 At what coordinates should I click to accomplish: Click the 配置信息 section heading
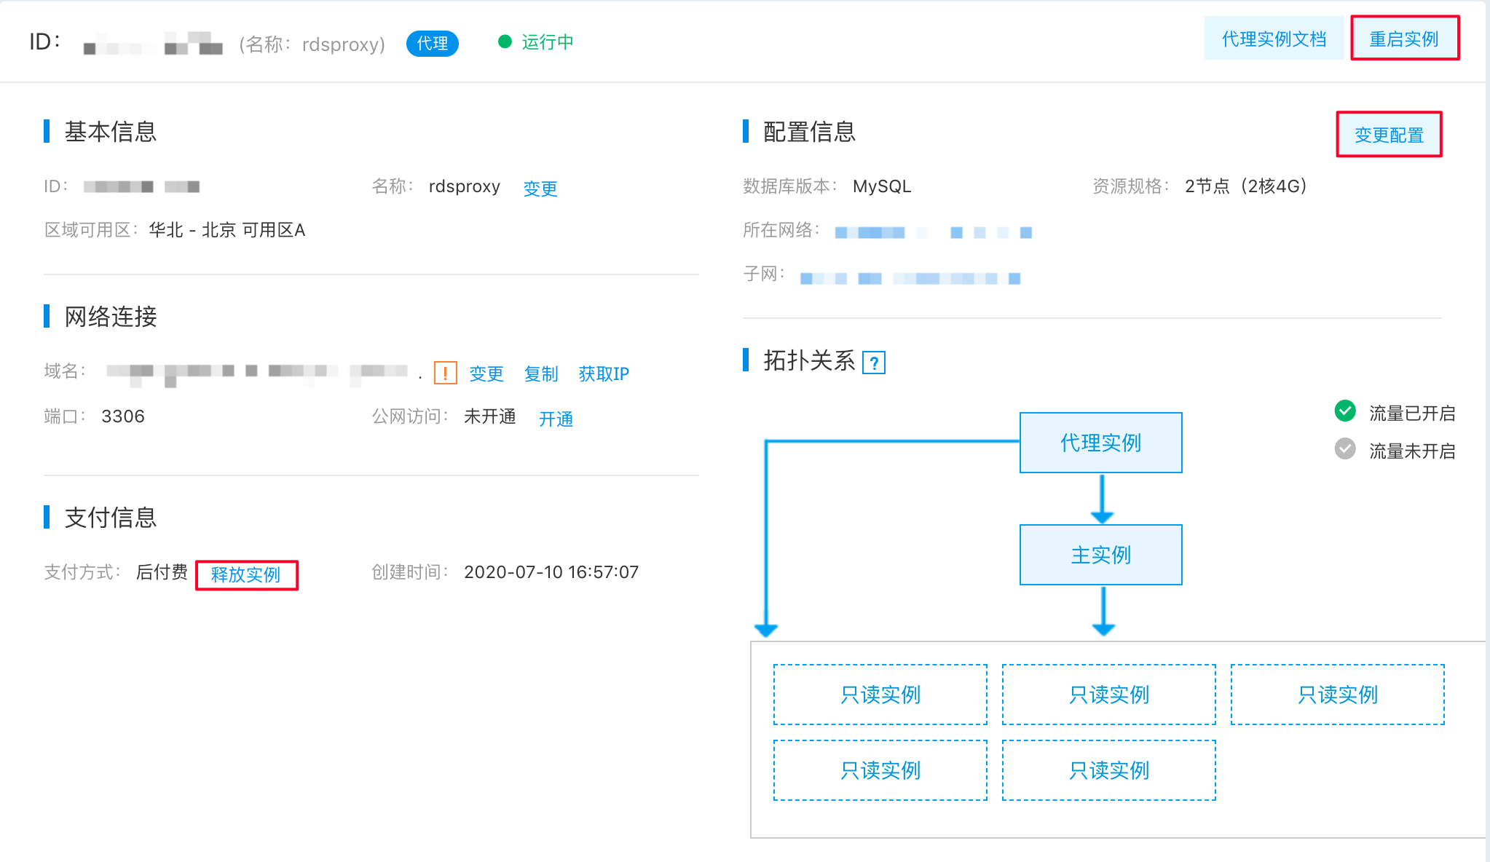[809, 132]
